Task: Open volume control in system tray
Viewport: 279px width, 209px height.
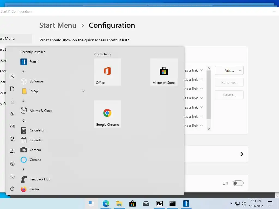Action: 244,204
